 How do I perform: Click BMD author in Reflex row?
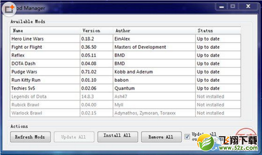154,55
